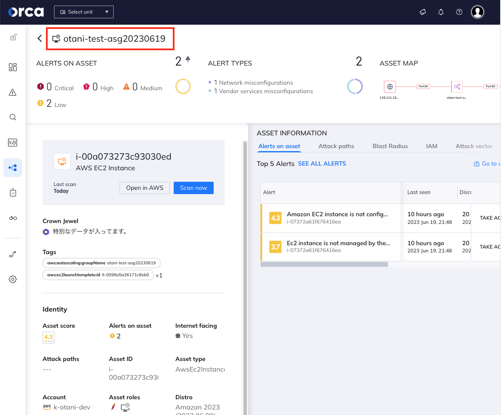Open the dashboard icon in the sidebar
Viewport: 501px width, 415px height.
pos(13,67)
